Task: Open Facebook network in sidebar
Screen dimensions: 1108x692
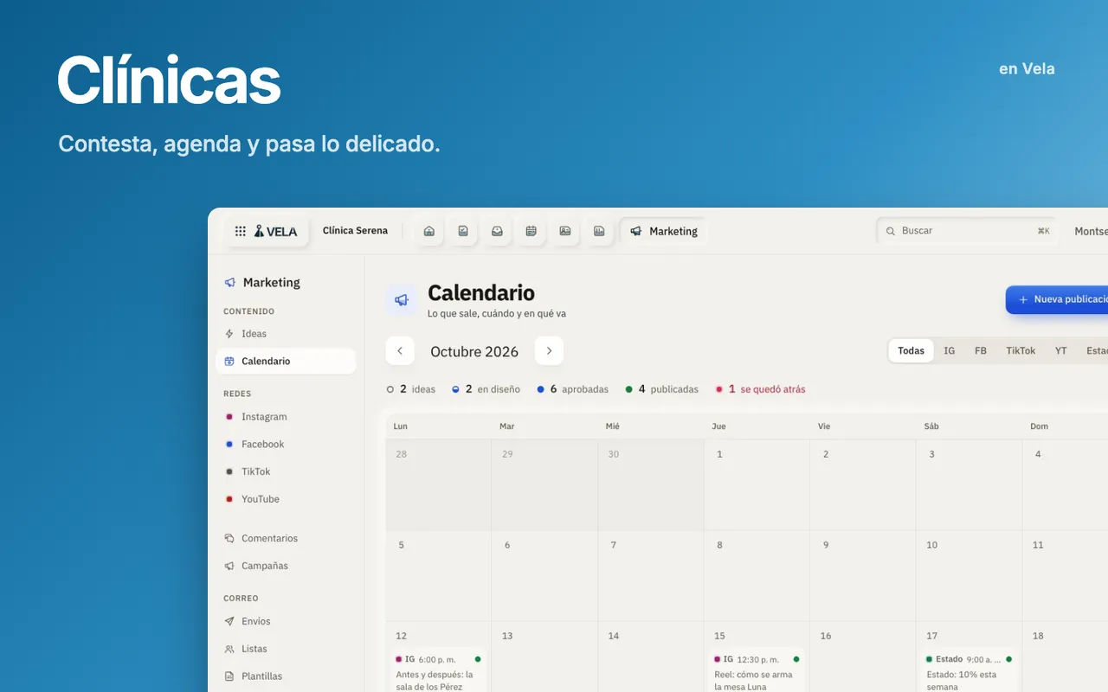Action: (x=286, y=445)
